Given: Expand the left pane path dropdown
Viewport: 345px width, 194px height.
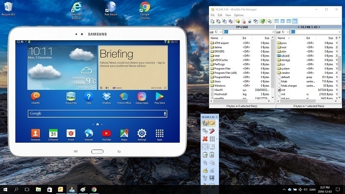Looking at the screenshot, I should [x=273, y=32].
